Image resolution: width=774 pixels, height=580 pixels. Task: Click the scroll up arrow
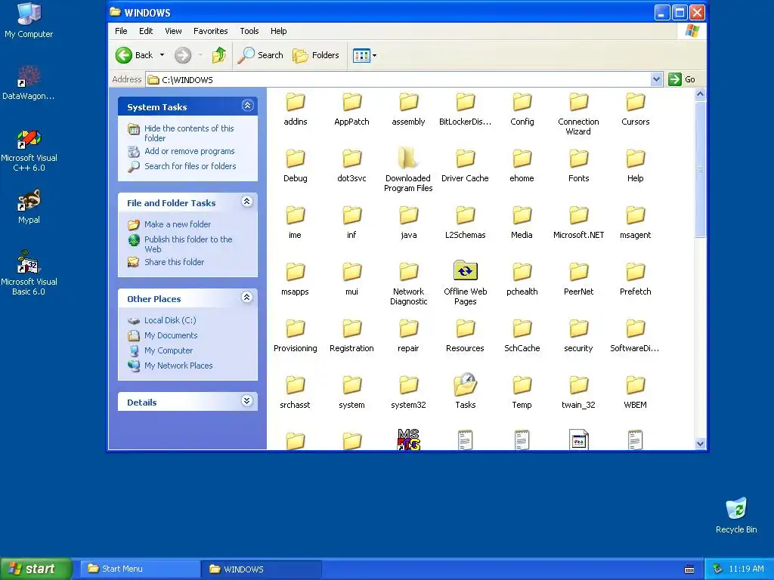[700, 94]
